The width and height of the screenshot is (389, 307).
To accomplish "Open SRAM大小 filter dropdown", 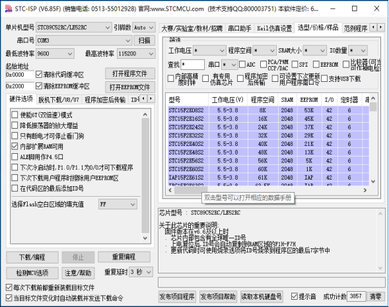I will (314, 51).
